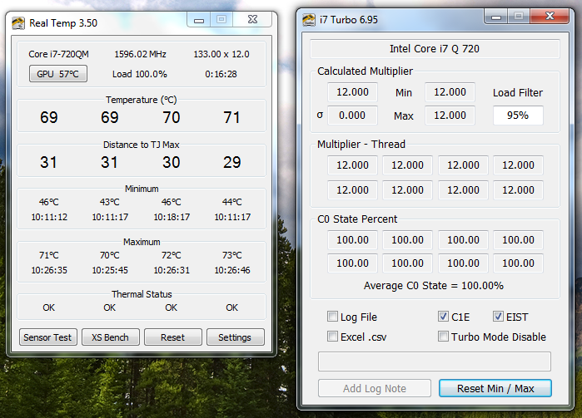This screenshot has height=418, width=582.
Task: Click the 72°C maximum temperature
Action: click(x=172, y=255)
